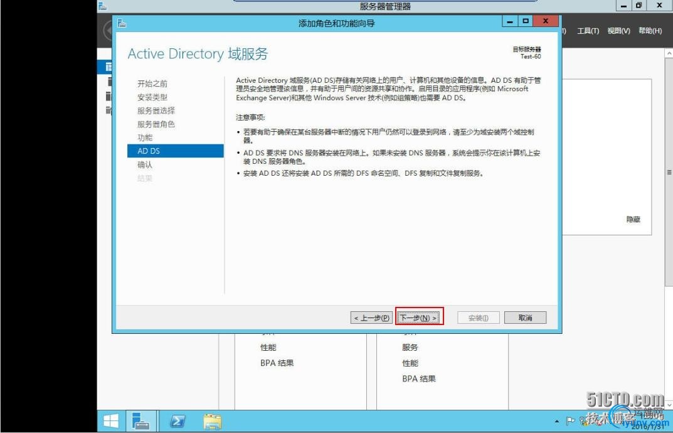Close the 添加角色和功能向导 window
673x433 pixels.
[545, 21]
